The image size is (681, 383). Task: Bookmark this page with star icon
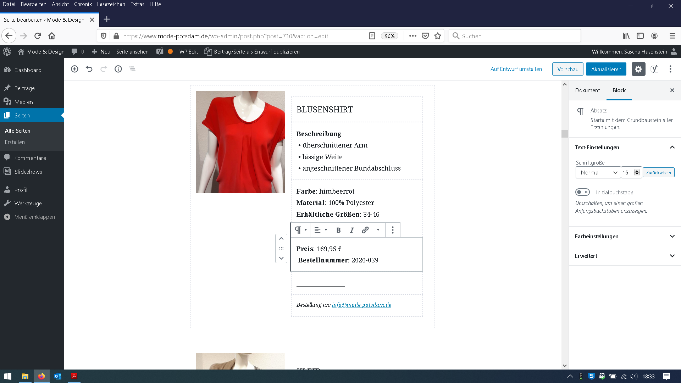coord(438,36)
